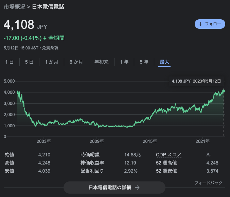Click the 52 週高値 label

click(166, 163)
